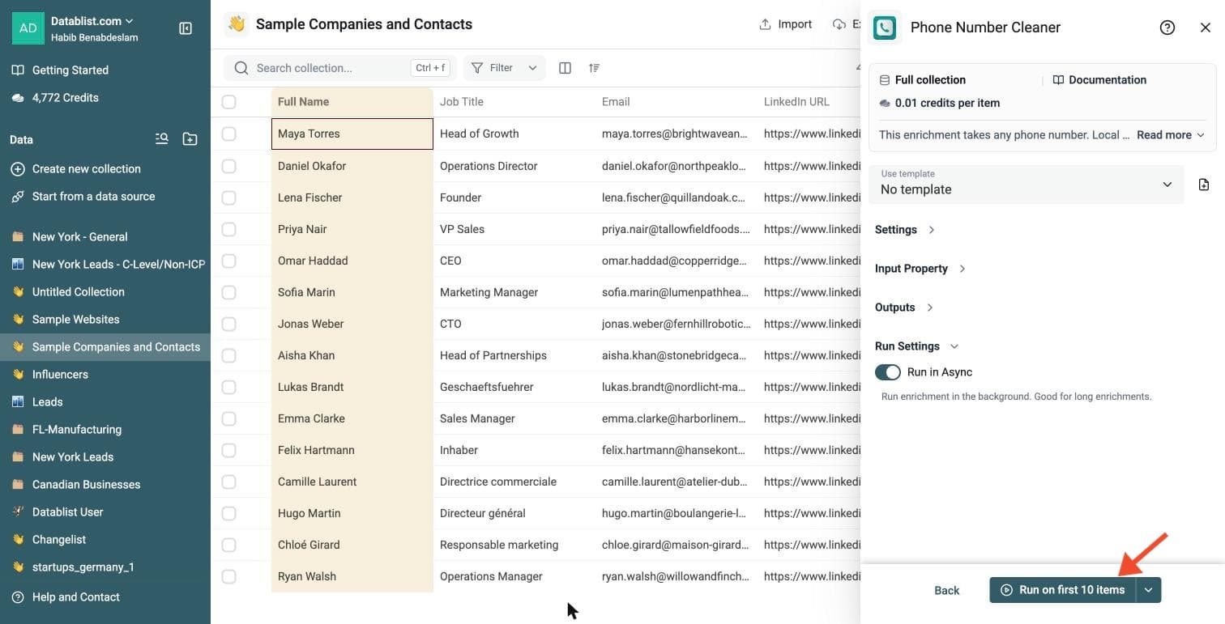Click the AD workspace avatar

click(x=28, y=28)
